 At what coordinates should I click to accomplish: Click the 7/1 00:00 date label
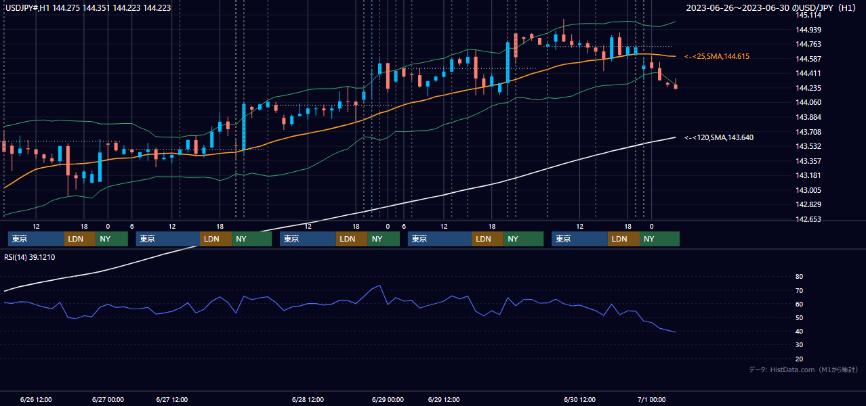(652, 399)
